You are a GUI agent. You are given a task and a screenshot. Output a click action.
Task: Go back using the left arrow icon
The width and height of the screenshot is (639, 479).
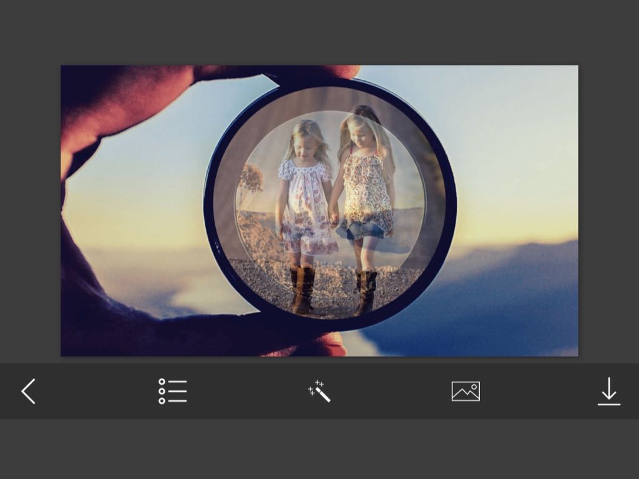tap(29, 391)
